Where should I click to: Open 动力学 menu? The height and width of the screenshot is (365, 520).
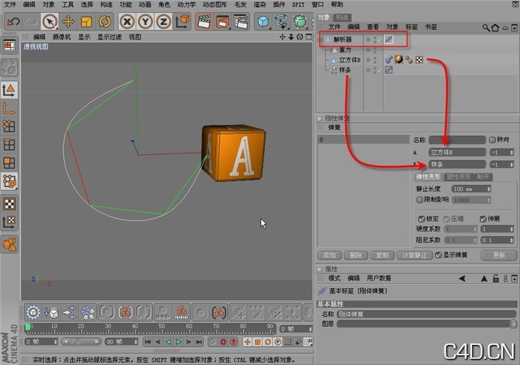(187, 5)
